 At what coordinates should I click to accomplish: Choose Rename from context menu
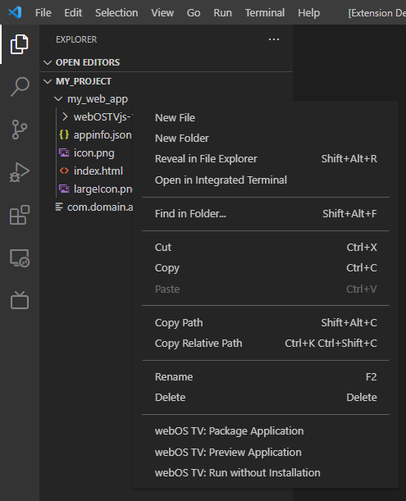point(266,377)
